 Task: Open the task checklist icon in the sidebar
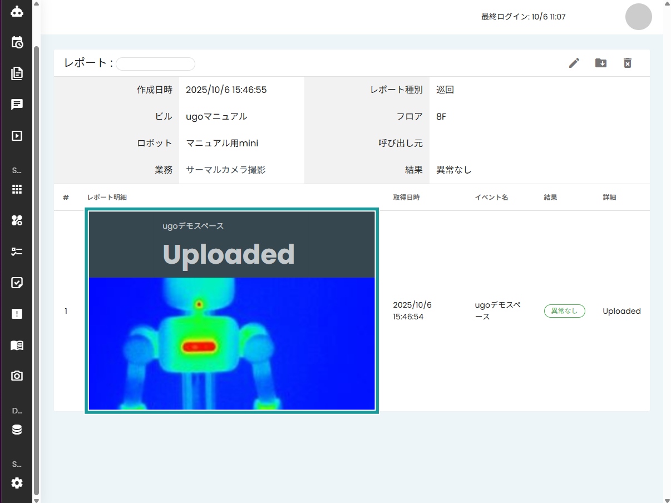pyautogui.click(x=16, y=251)
